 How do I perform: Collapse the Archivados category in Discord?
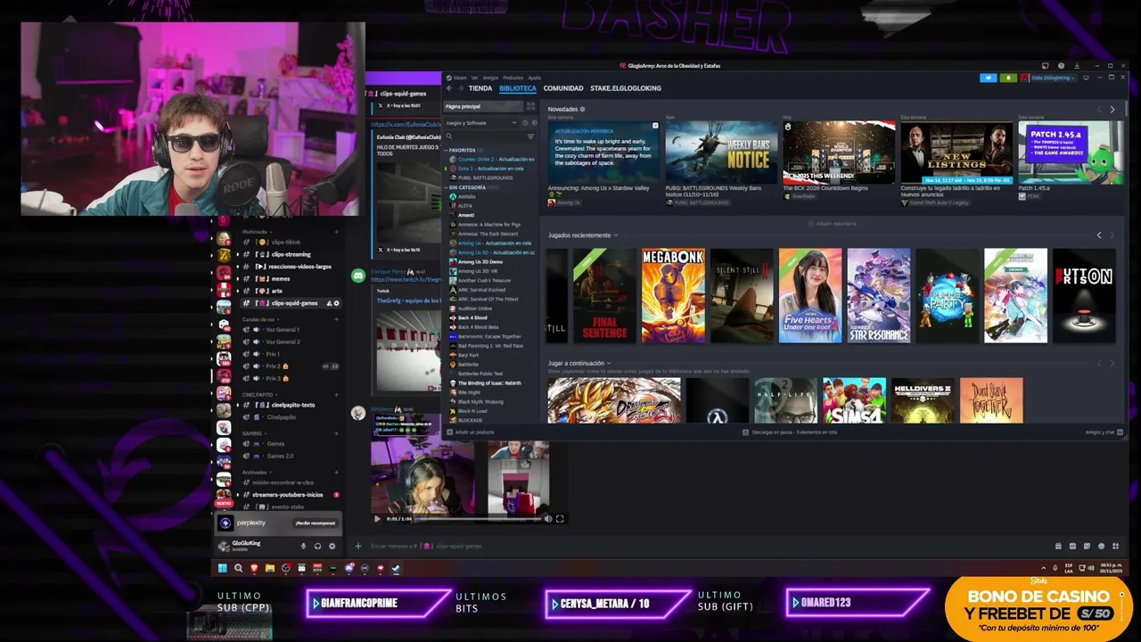pyautogui.click(x=256, y=473)
